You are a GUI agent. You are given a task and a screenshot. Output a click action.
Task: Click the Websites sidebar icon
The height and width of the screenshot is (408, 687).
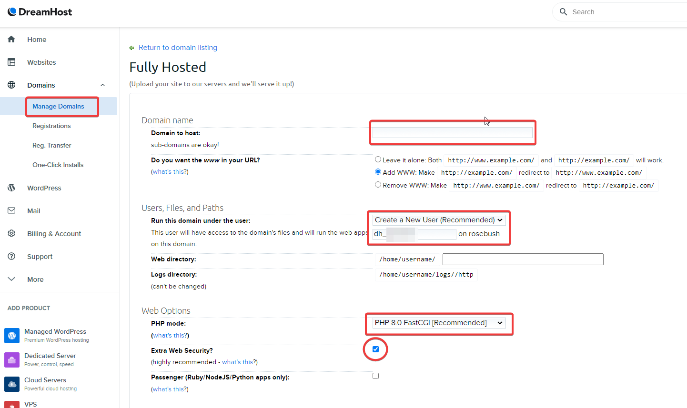[11, 62]
